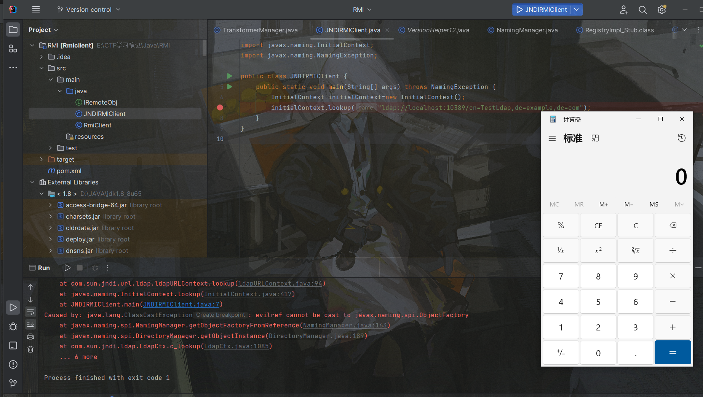Switch to TransformerManager.java tab
The width and height of the screenshot is (703, 397).
[x=256, y=30]
